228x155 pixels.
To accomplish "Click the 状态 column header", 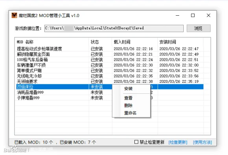I will tap(95, 42).
